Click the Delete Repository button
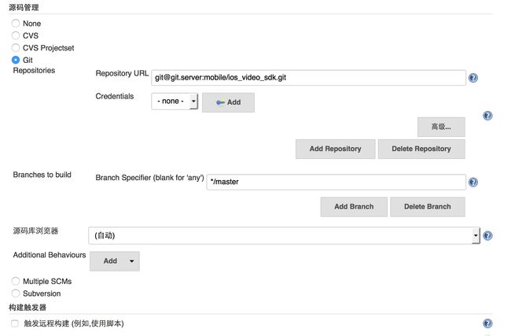 (421, 149)
